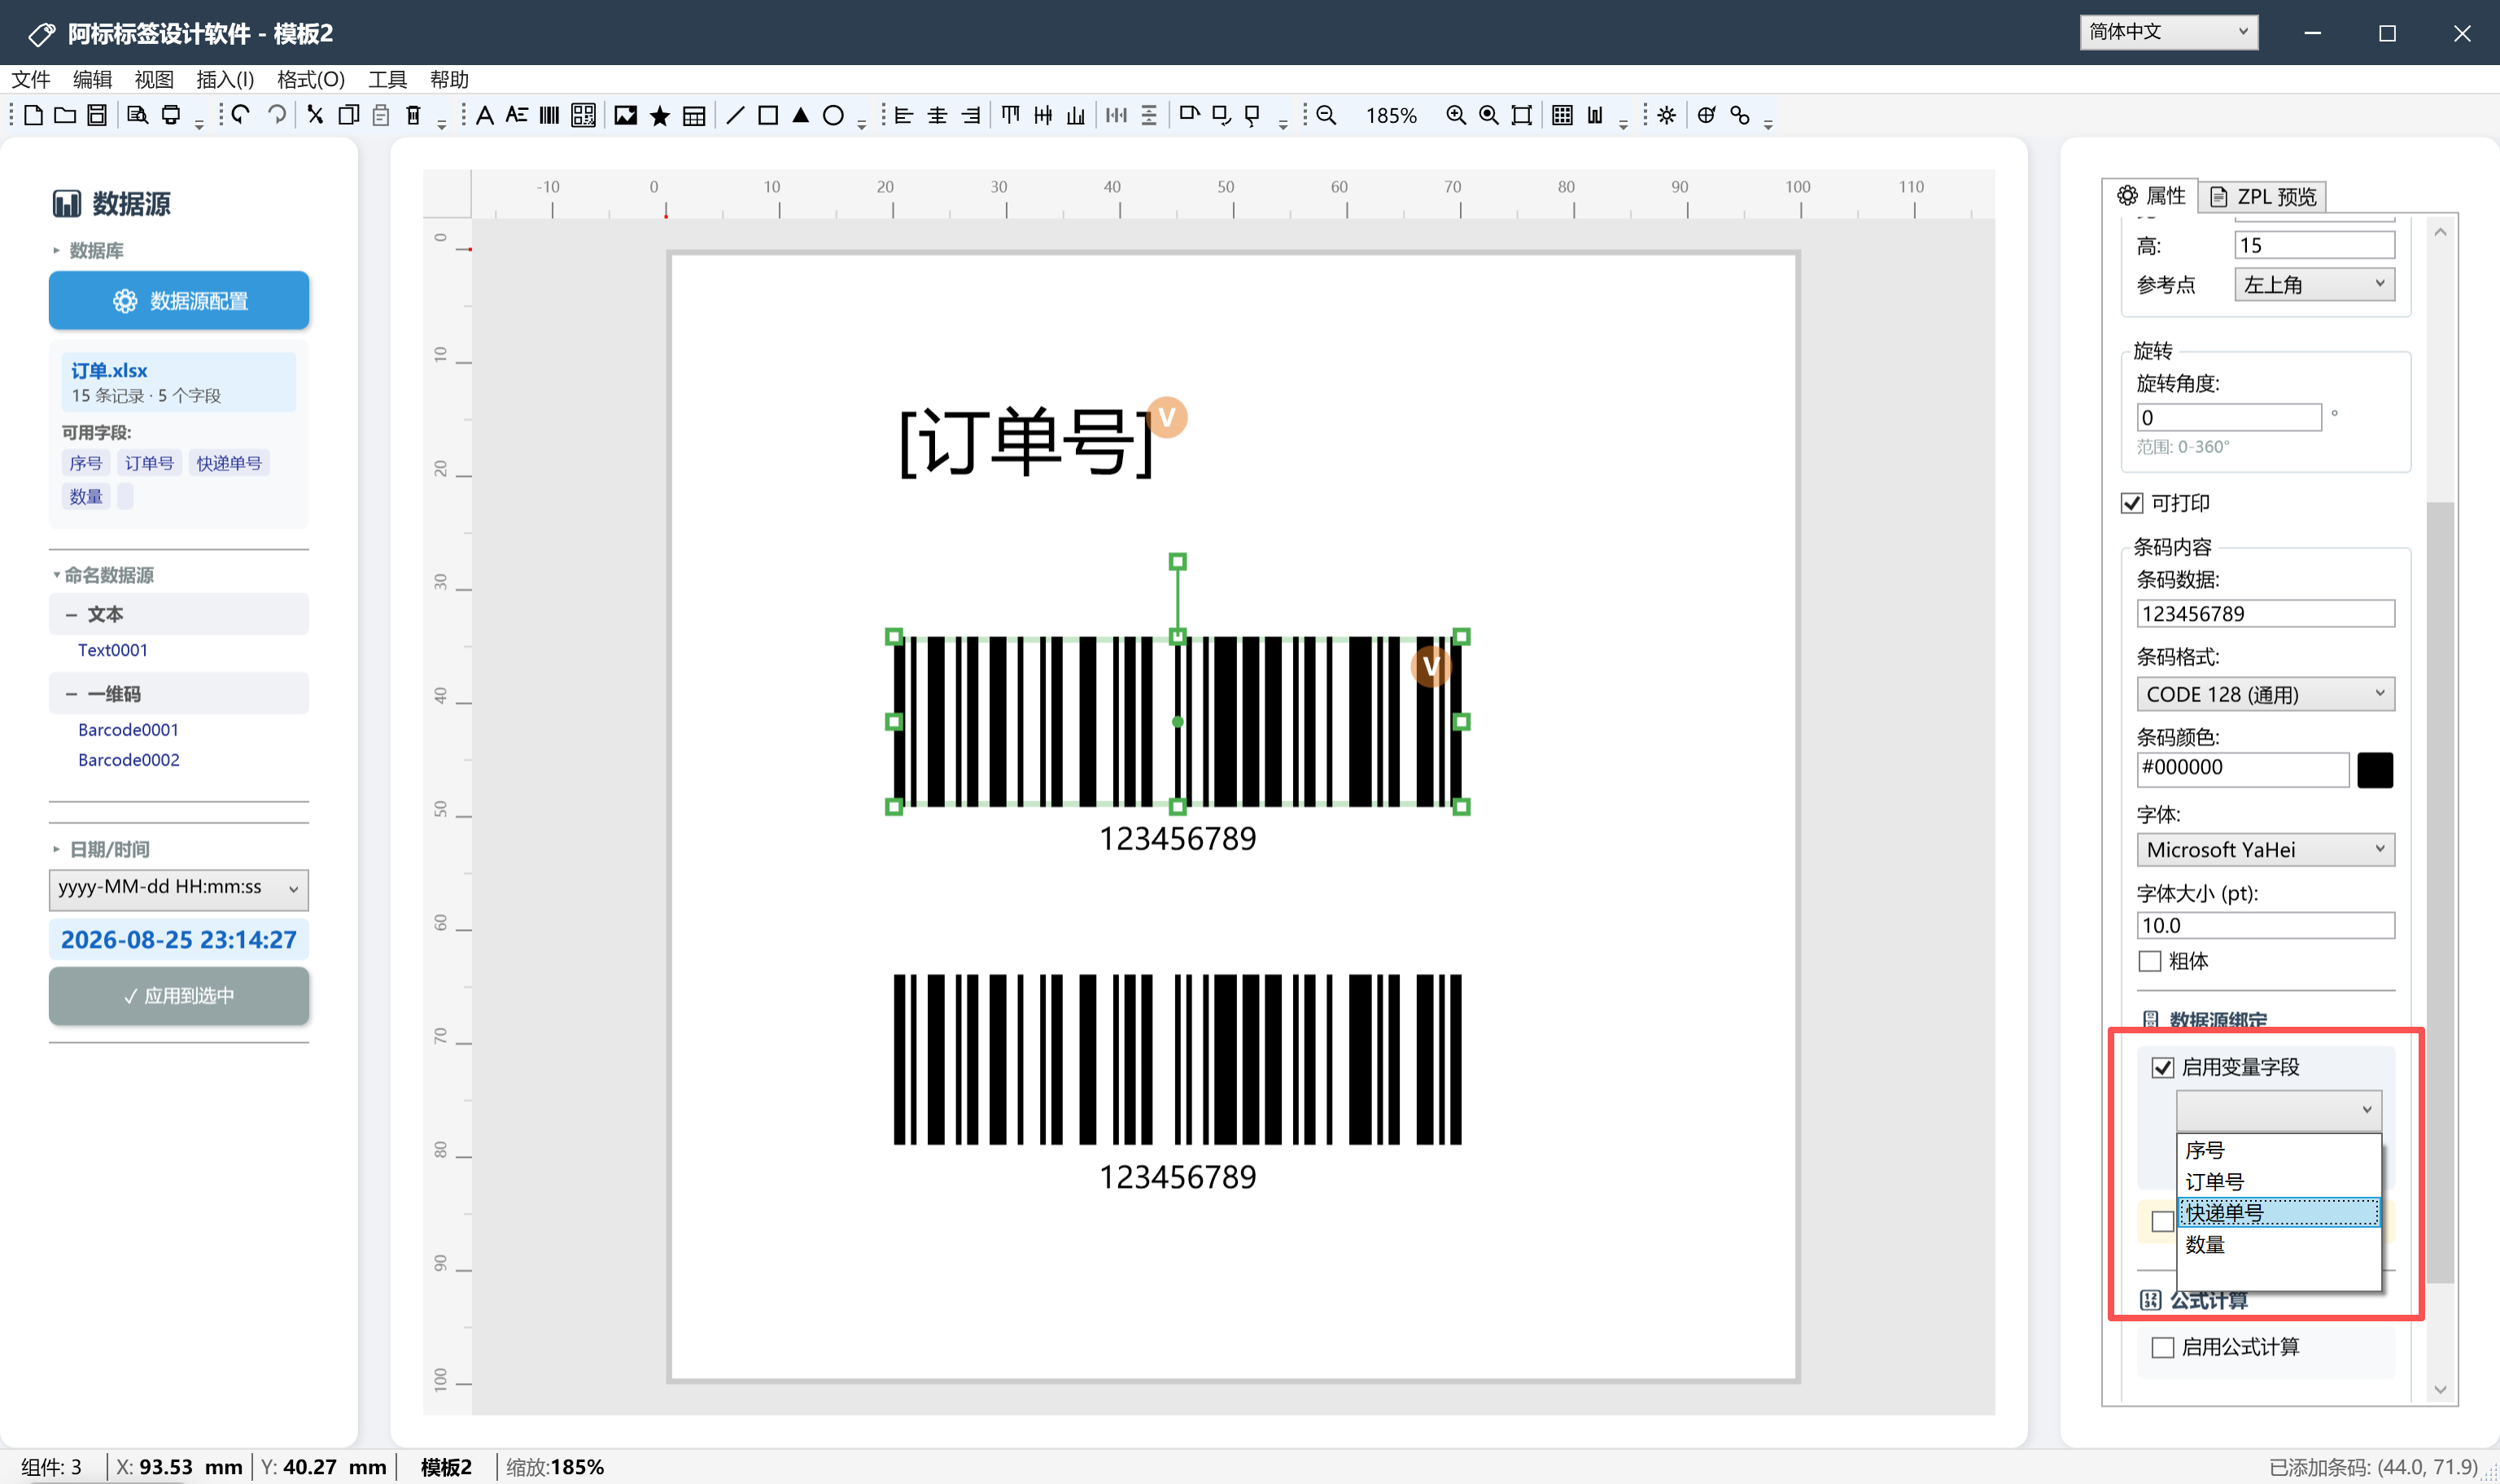Fit the label to window
The height and width of the screenshot is (1484, 2500).
1521,116
